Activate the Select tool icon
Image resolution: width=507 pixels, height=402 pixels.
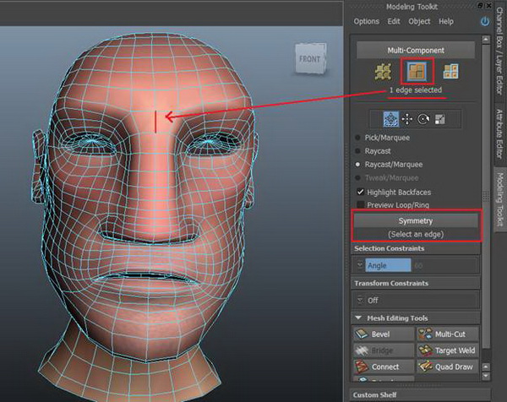point(390,119)
